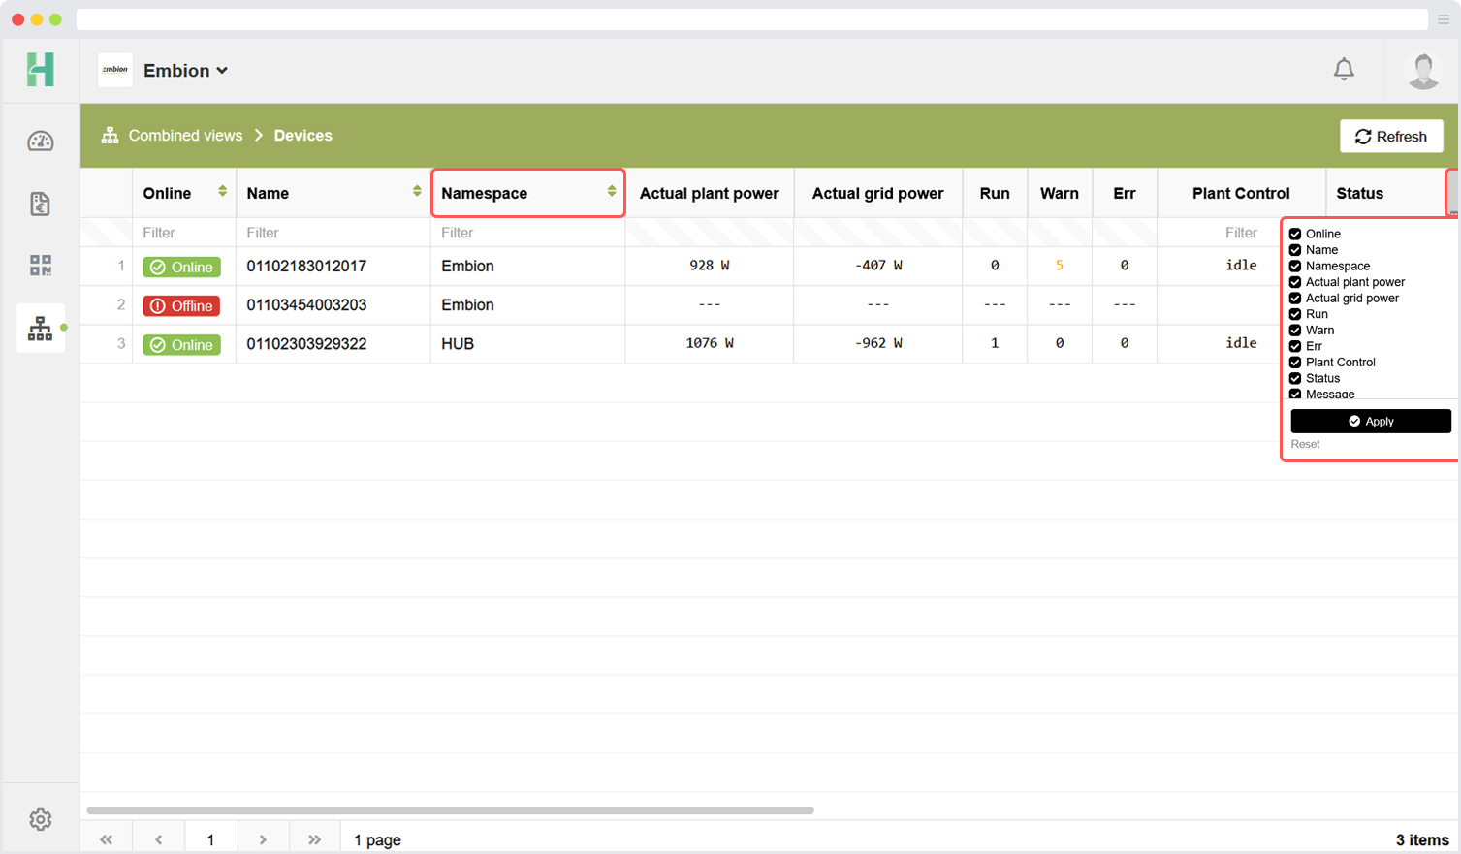Open the dashboard gauge icon in sidebar
The height and width of the screenshot is (854, 1461).
pos(40,142)
